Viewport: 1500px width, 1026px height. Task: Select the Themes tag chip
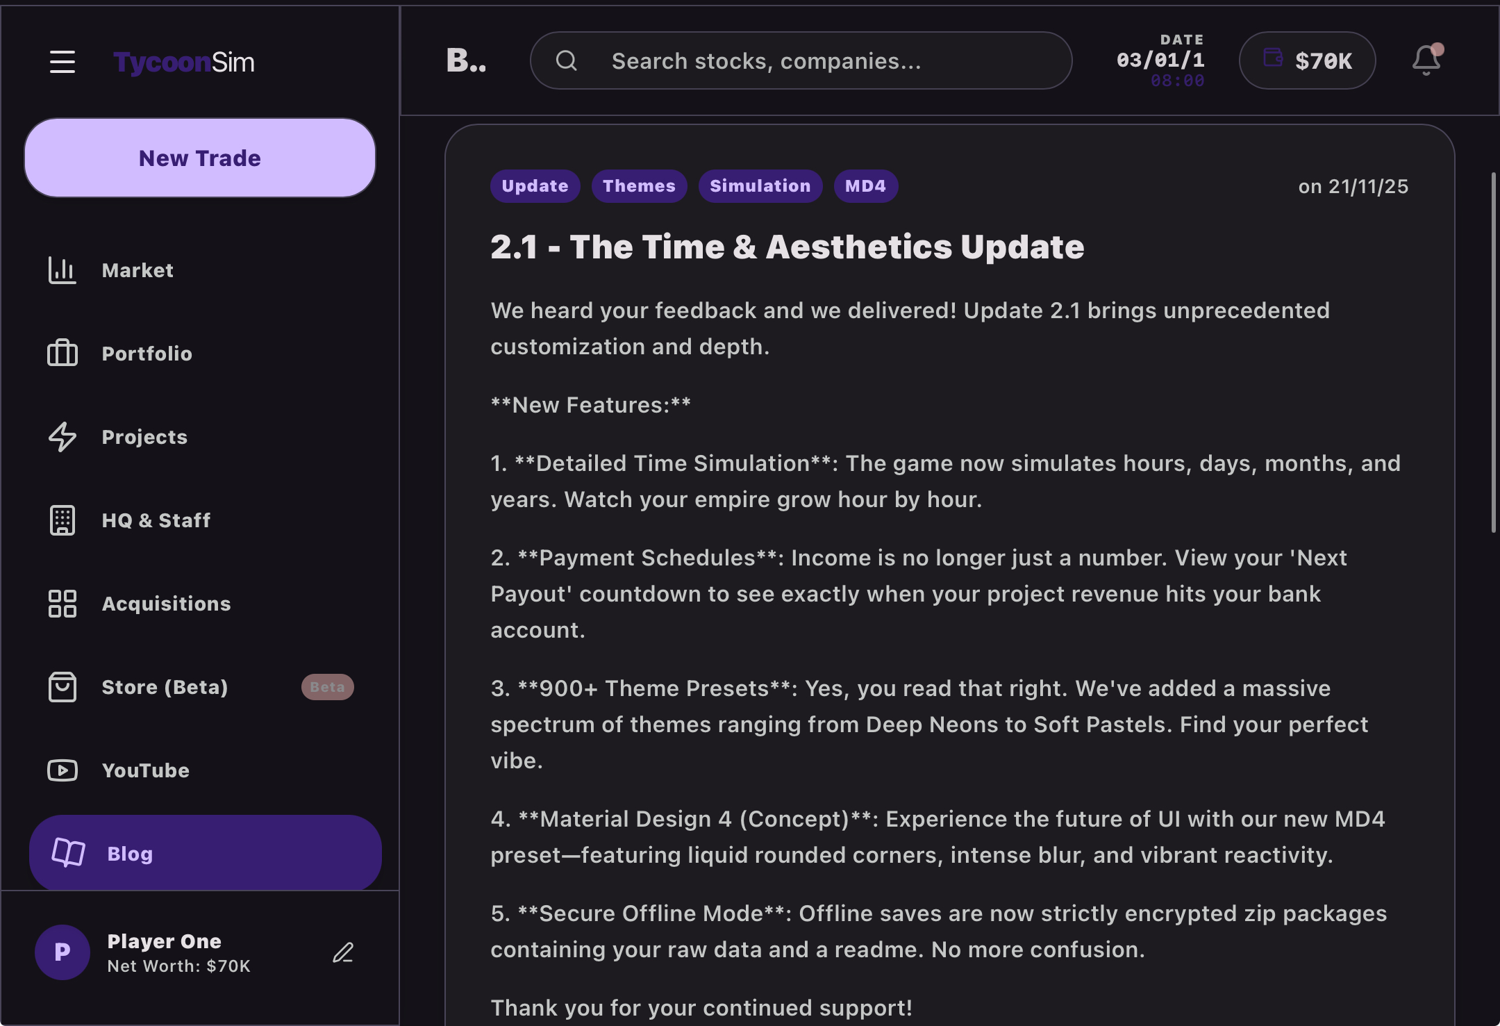click(639, 186)
